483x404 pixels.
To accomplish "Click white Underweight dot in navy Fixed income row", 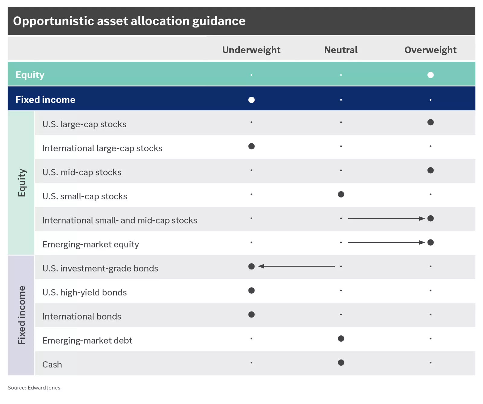I will (x=251, y=100).
